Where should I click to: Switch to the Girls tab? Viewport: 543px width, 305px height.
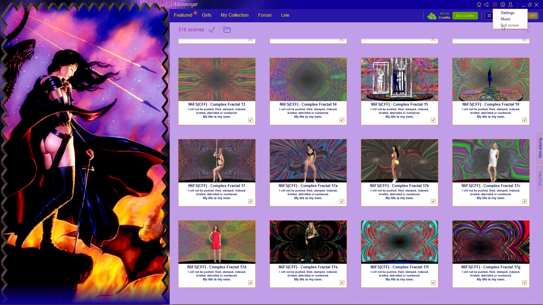click(206, 15)
